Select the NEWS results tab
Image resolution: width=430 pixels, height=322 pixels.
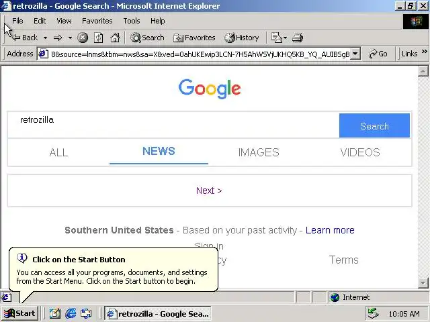pos(159,151)
